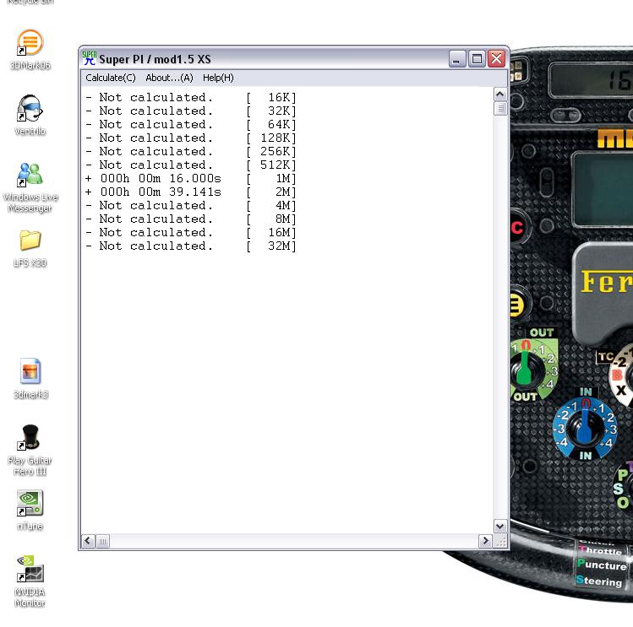Click the 64K 'Not calculated' row
633x627 pixels.
191,125
